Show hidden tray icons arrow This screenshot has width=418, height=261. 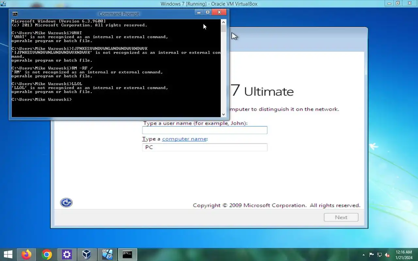pyautogui.click(x=363, y=255)
